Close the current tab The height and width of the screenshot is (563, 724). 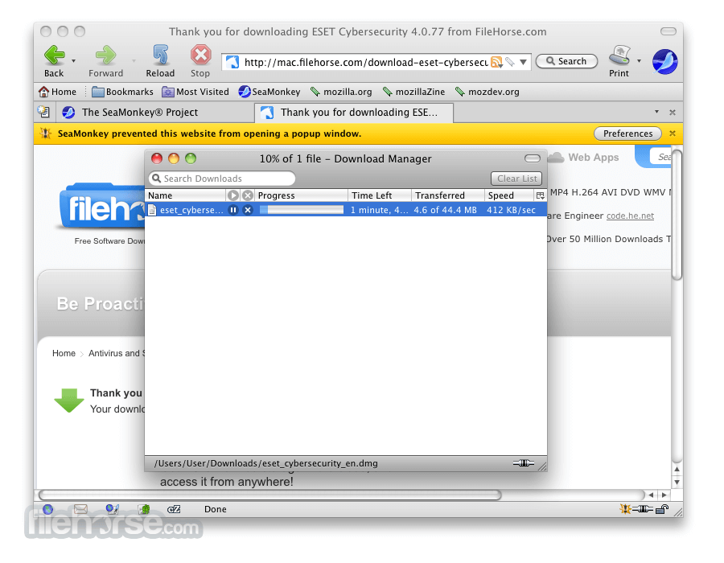click(673, 112)
